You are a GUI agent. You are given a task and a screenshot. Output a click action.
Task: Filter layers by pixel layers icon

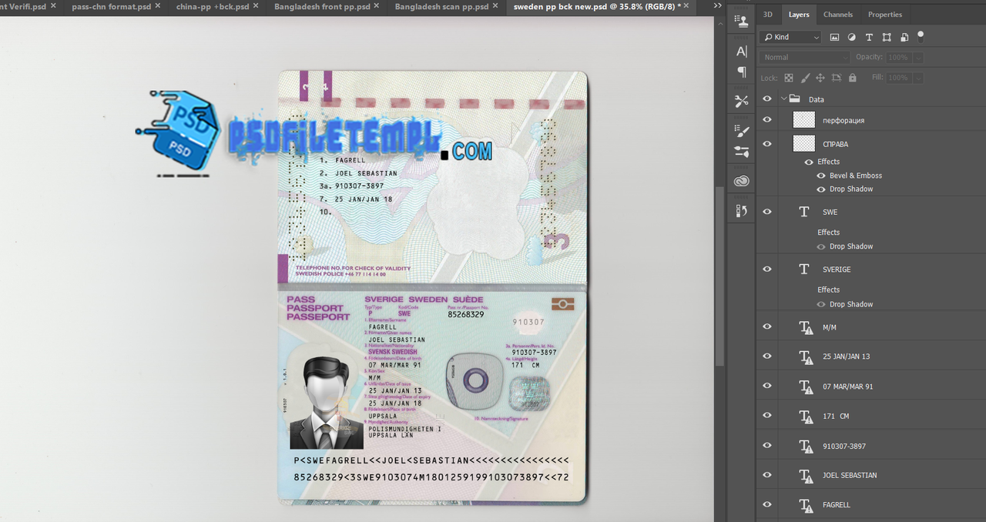click(834, 37)
